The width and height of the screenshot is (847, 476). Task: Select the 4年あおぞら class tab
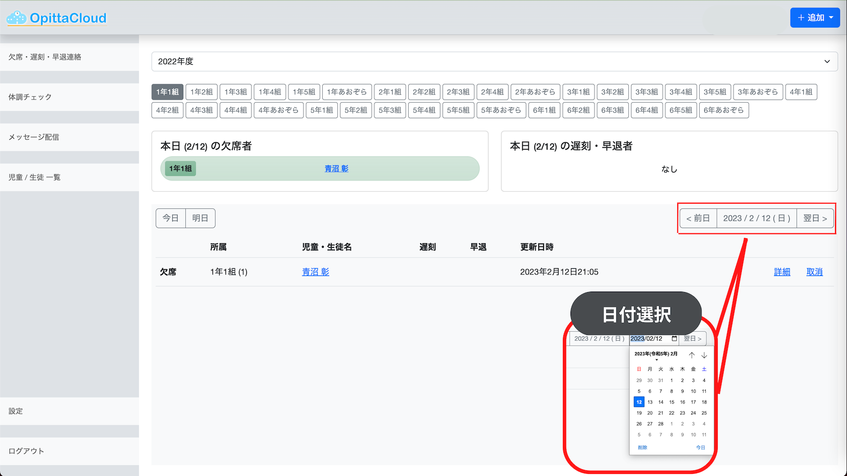pos(279,110)
